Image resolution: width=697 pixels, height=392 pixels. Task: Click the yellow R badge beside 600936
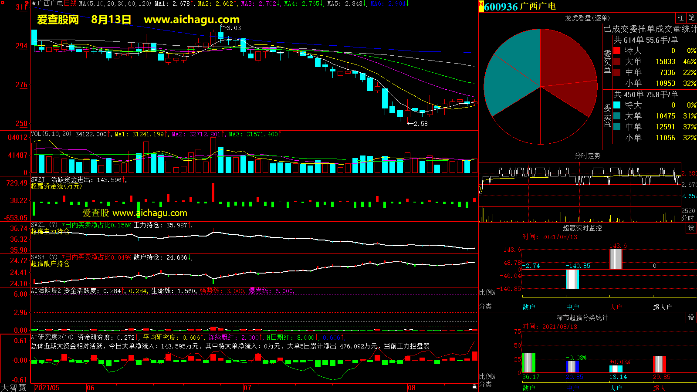[481, 6]
